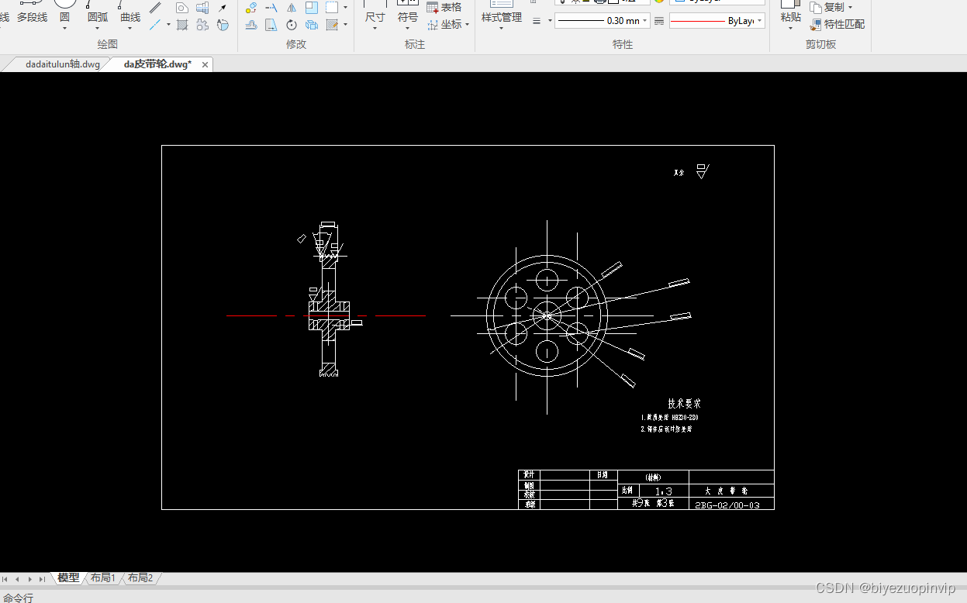Image resolution: width=967 pixels, height=603 pixels.
Task: Open the 尺寸 dimension tool
Action: click(x=375, y=12)
